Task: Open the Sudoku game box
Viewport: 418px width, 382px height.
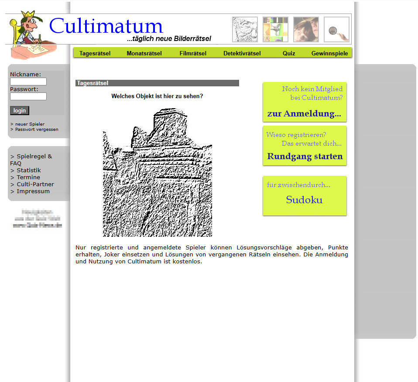Action: (x=304, y=200)
